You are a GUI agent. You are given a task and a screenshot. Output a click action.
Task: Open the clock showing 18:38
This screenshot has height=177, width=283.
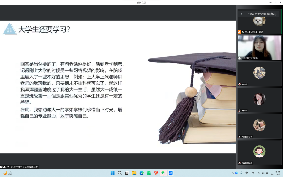(x=276, y=173)
